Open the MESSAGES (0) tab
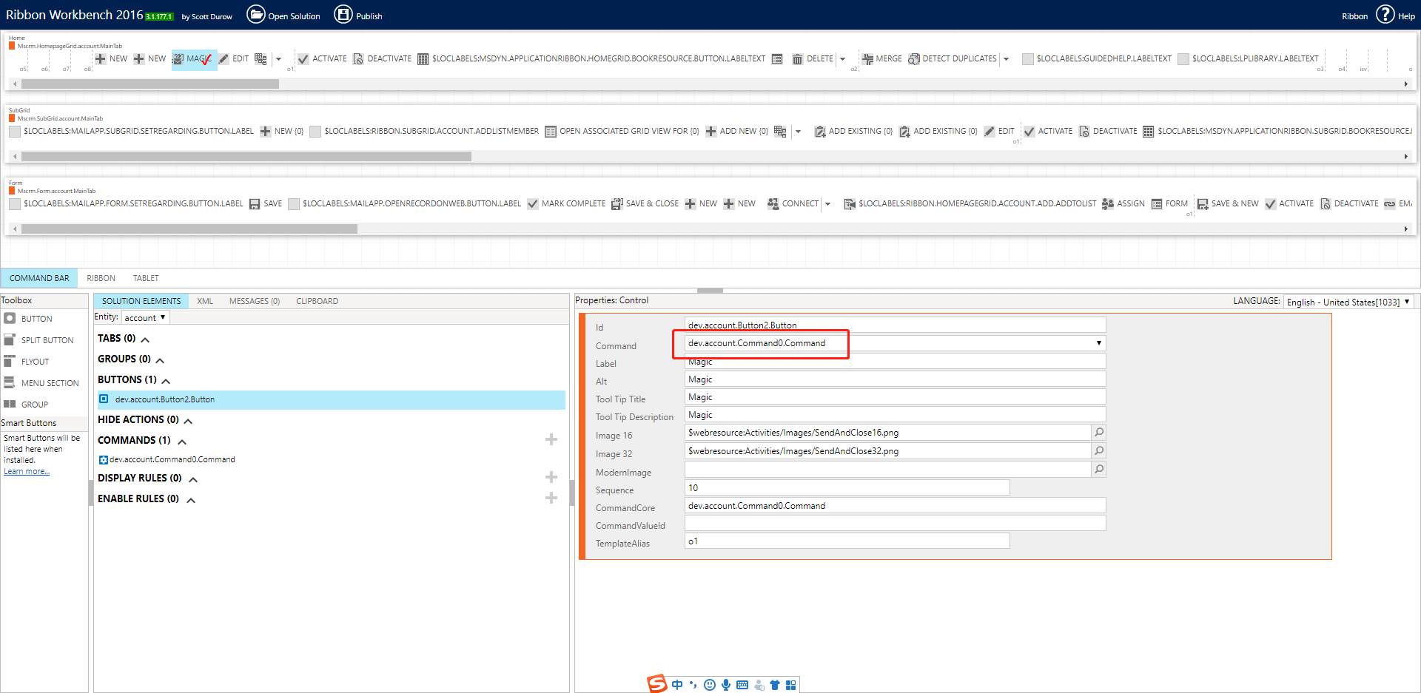 [255, 301]
